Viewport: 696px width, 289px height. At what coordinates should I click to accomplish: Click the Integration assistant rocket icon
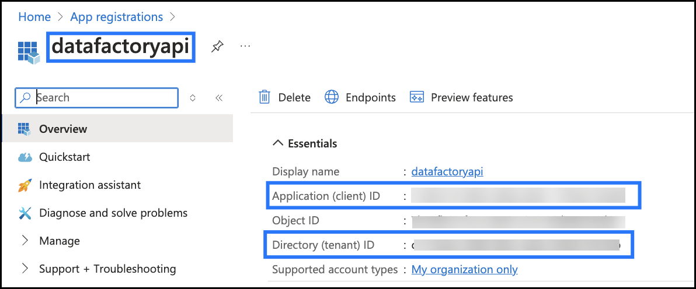(x=25, y=185)
